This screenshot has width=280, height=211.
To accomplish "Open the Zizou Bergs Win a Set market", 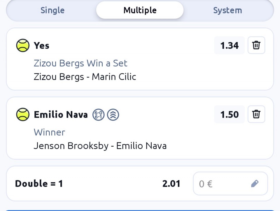I will (x=80, y=63).
